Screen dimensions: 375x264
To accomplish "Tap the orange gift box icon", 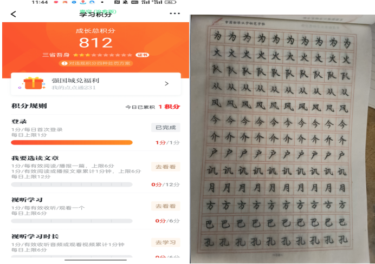I will [x=33, y=83].
